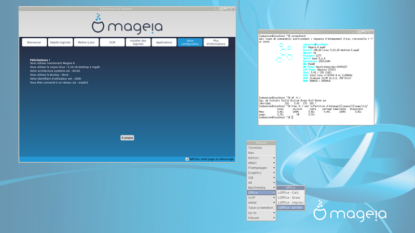The height and width of the screenshot is (233, 415).
Task: Uncheck Afficher cette page au démarrage
Action: pos(187,159)
